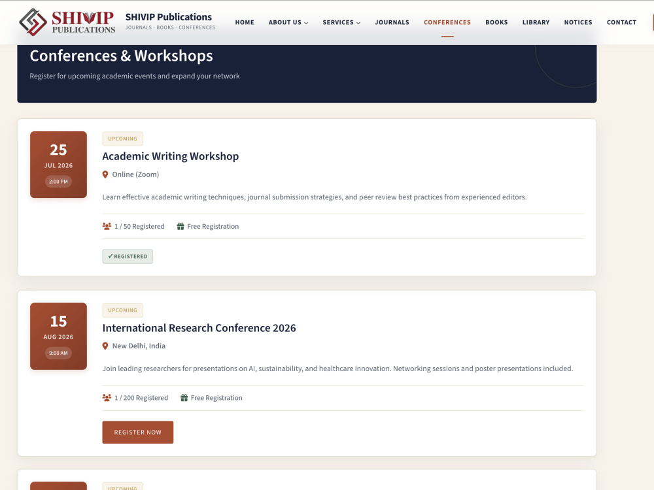Click gift icon in International Research Conference card
Viewport: 654px width, 490px height.
[x=184, y=398]
